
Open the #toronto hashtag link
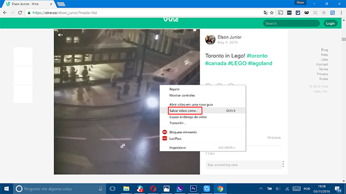(257, 56)
